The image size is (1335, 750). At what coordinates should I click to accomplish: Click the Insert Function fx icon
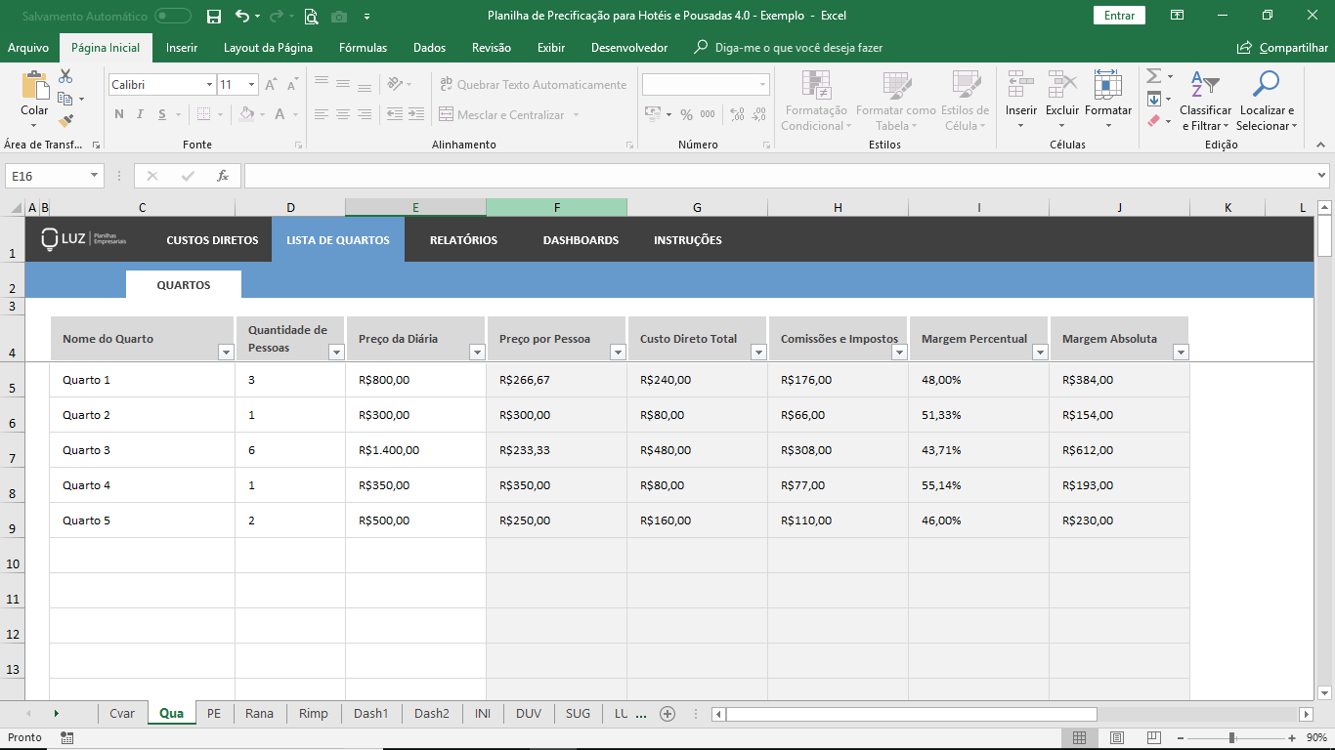pos(223,176)
